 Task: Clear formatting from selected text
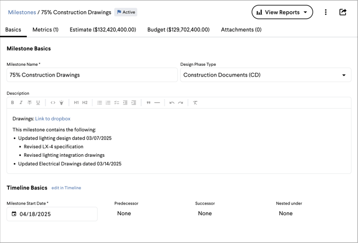[195, 103]
